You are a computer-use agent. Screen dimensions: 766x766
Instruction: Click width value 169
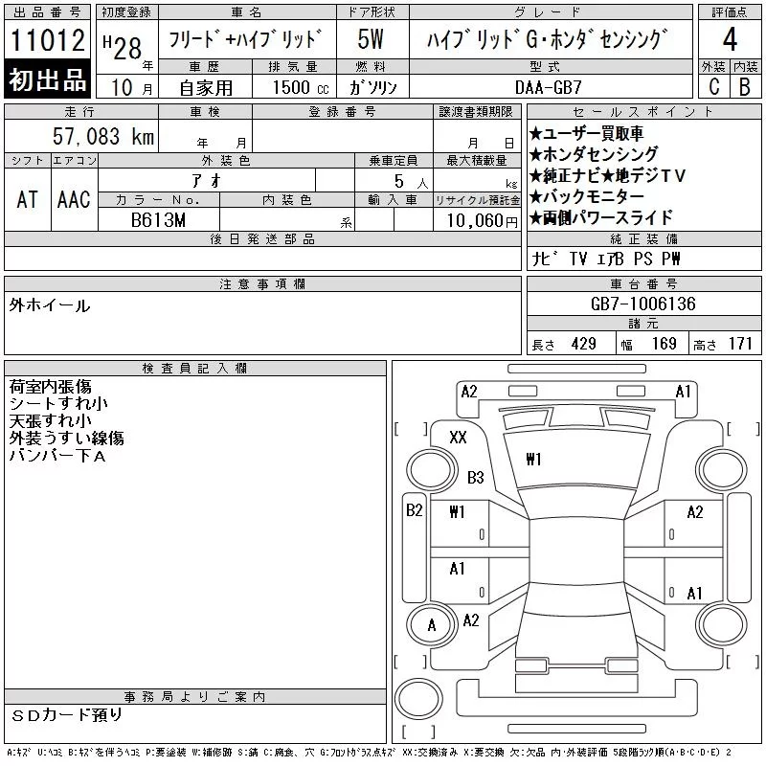tap(665, 344)
